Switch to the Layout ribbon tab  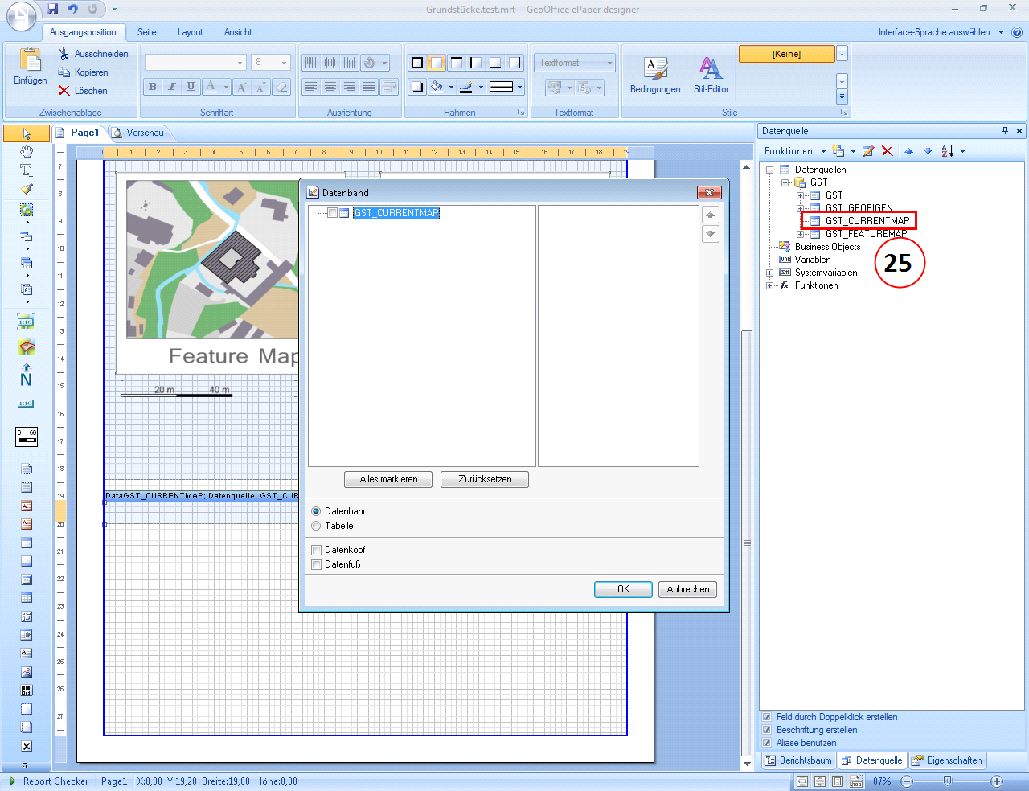[x=190, y=32]
